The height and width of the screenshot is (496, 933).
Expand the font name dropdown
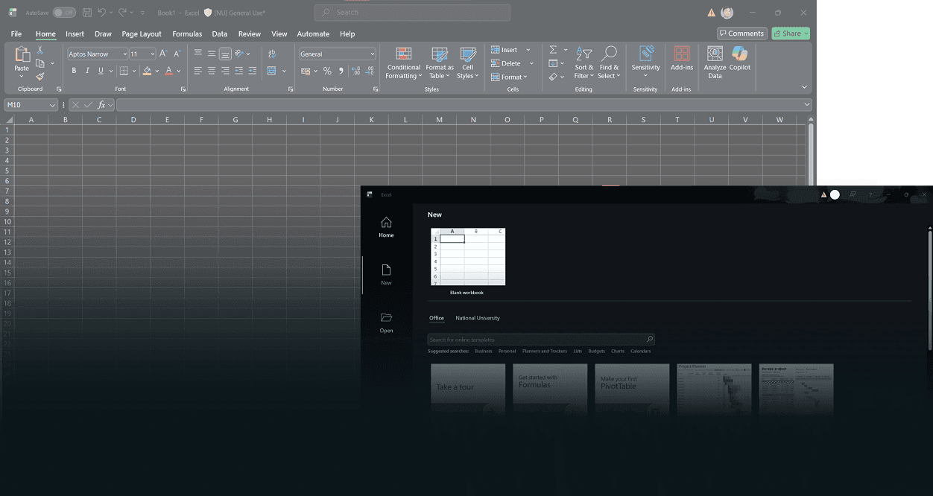pos(124,54)
